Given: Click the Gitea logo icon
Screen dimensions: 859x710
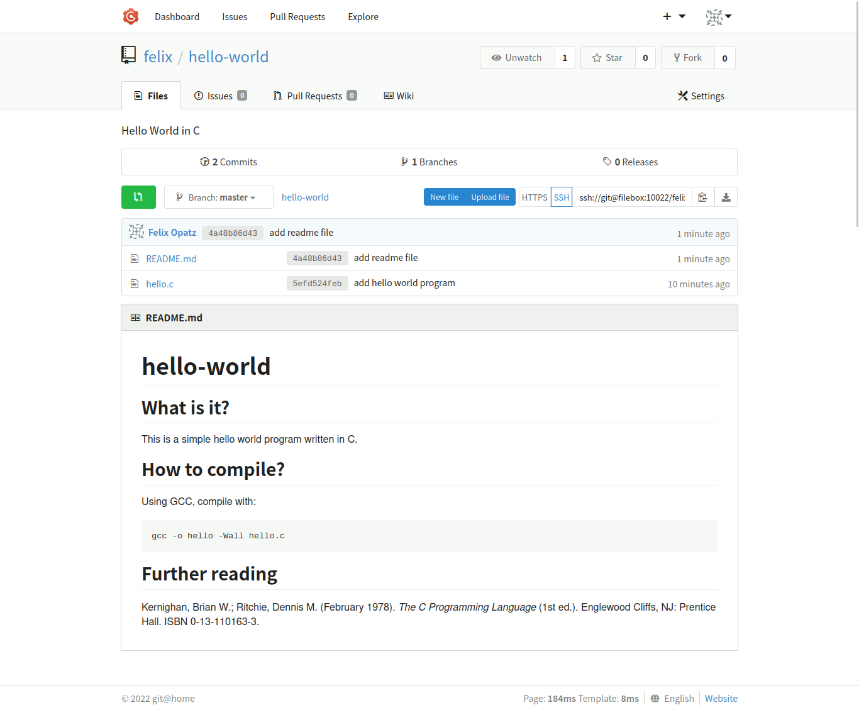Looking at the screenshot, I should click(x=130, y=16).
